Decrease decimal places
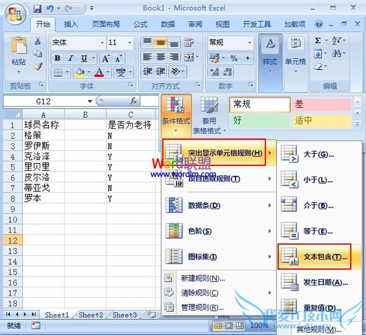 227,72
